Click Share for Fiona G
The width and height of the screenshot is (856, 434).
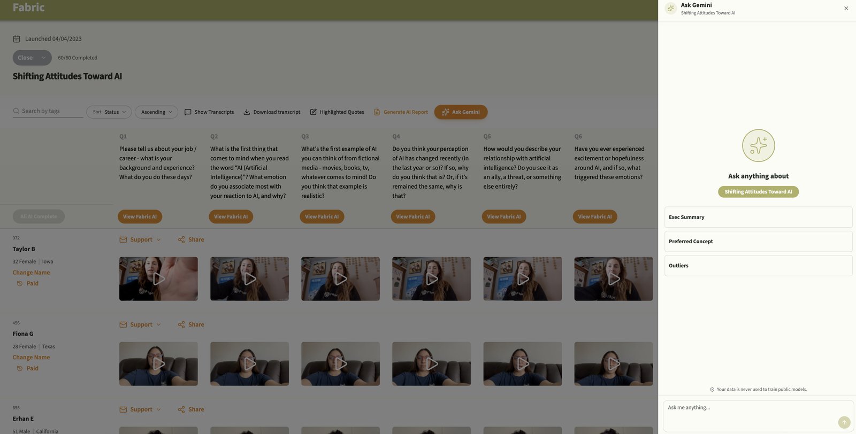[x=191, y=325]
